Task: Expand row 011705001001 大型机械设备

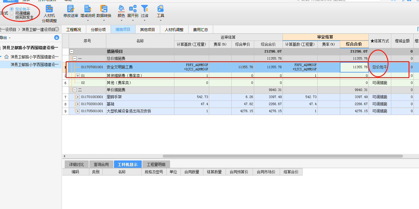Action: click(78, 111)
